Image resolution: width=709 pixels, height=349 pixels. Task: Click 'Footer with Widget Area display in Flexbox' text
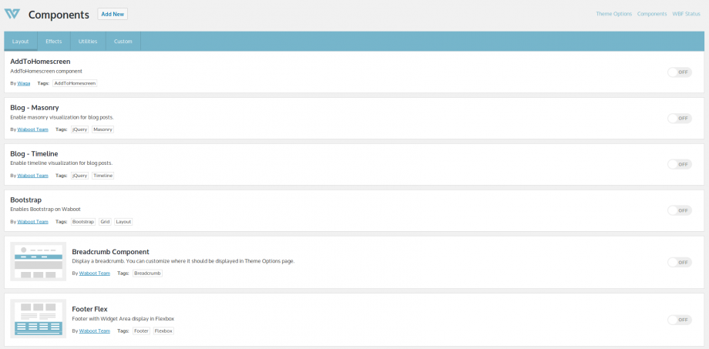123,319
